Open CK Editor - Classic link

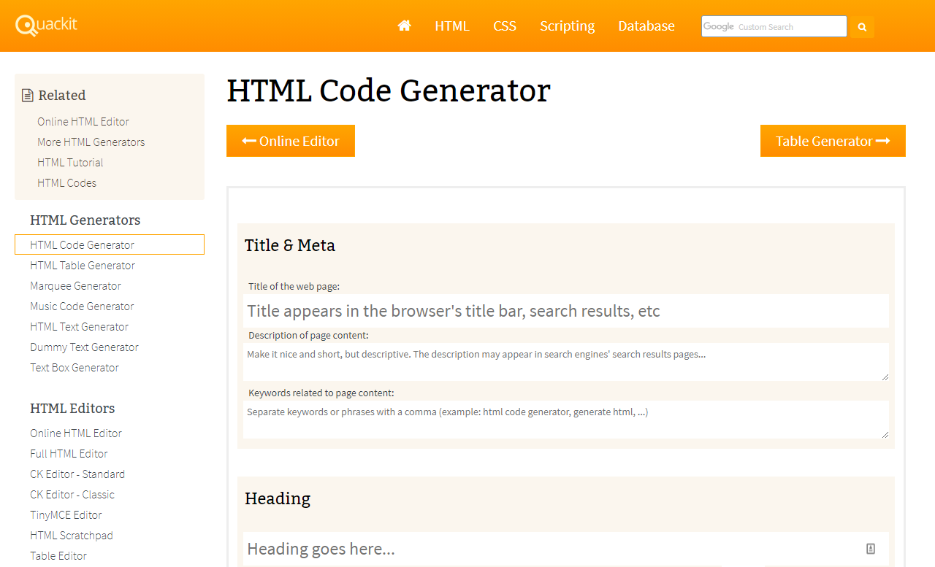[72, 494]
